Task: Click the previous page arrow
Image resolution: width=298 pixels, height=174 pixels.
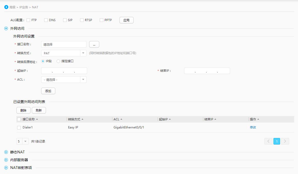Action: [268, 141]
